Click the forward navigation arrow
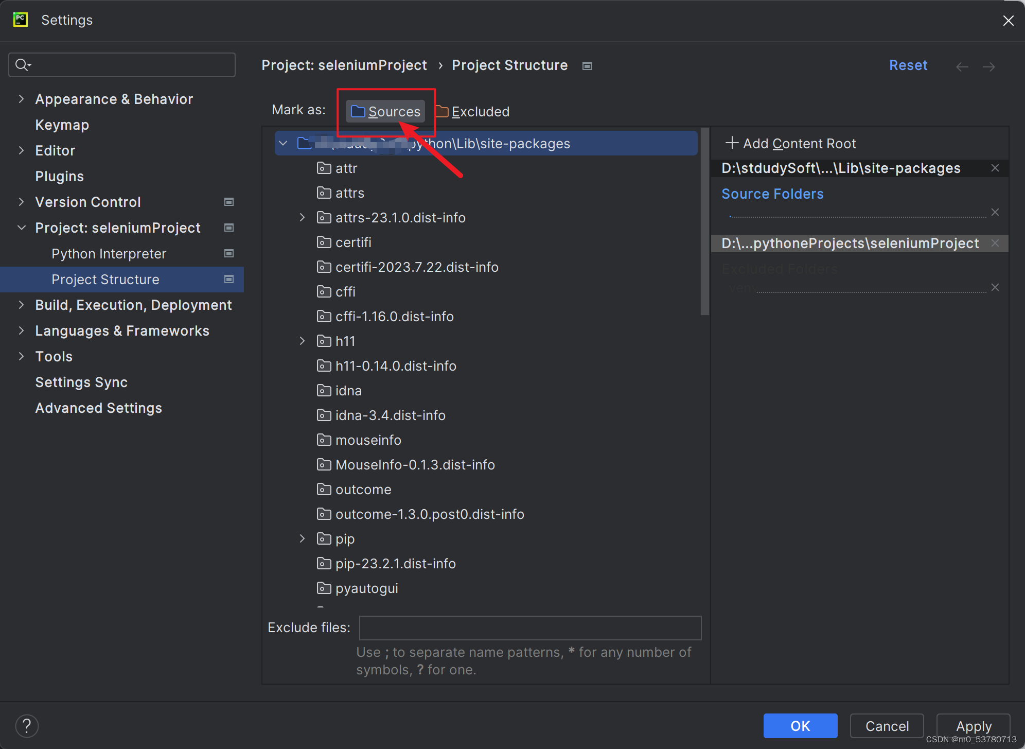Viewport: 1025px width, 749px height. point(988,67)
